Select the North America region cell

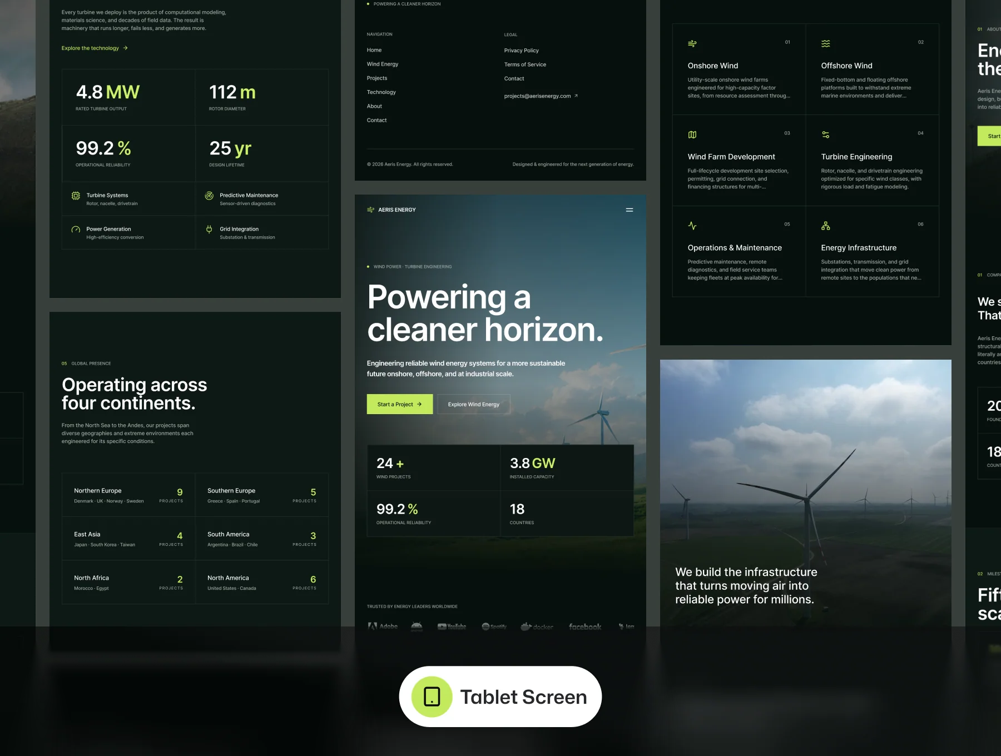pyautogui.click(x=262, y=582)
